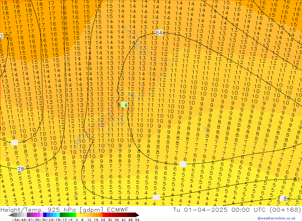Open the weatheronline.co.uk copyright link
This screenshot has height=221, width=302.
pyautogui.click(x=276, y=218)
